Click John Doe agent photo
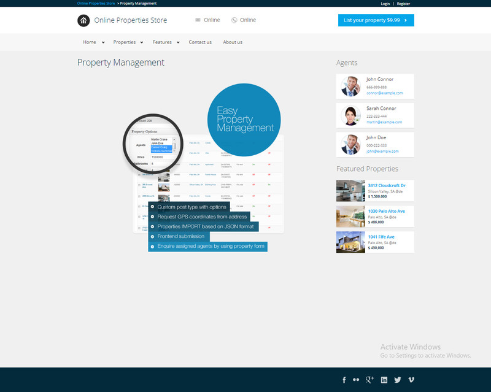This screenshot has width=491, height=392. pyautogui.click(x=350, y=145)
